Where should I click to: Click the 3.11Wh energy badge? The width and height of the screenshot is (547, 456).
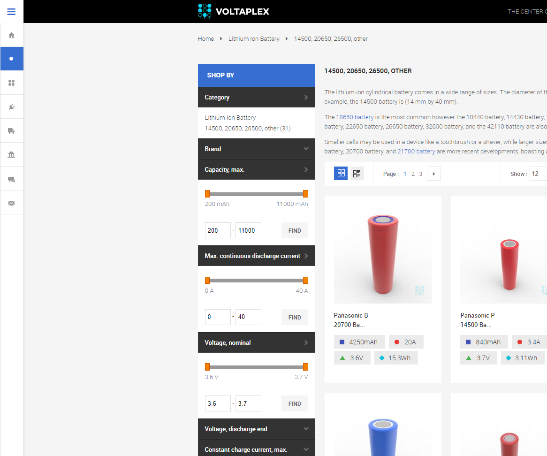pos(523,358)
